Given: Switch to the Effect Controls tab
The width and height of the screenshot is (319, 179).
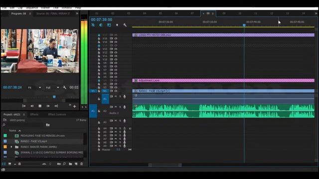Looking at the screenshot, I should (x=57, y=114).
